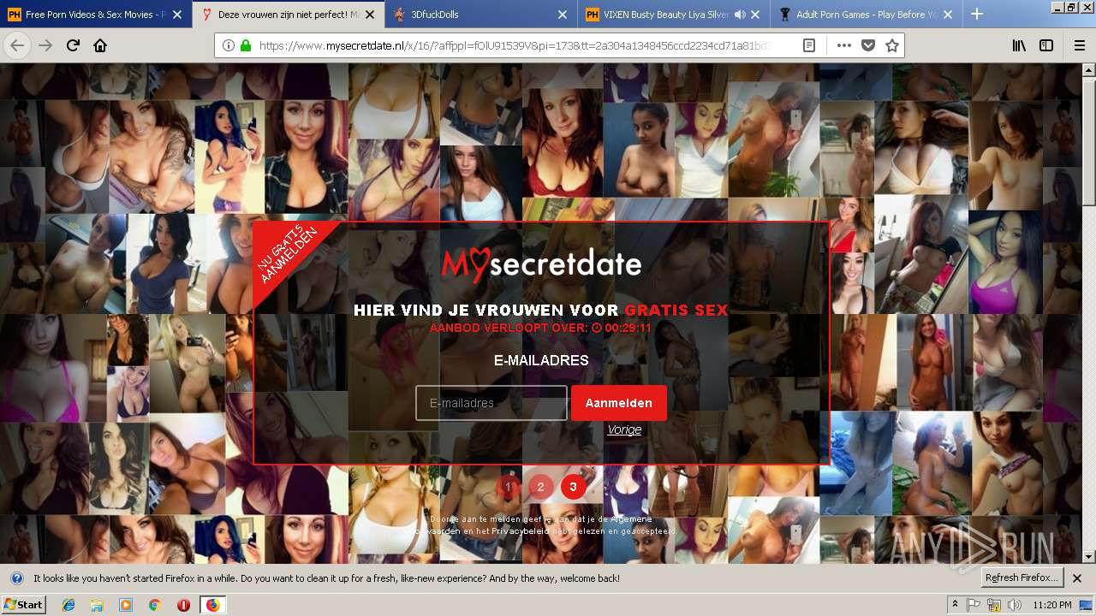
Task: Select step 3 circle indicator
Action: coord(574,487)
